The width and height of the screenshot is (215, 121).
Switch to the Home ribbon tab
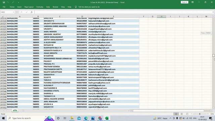tap(12, 7)
